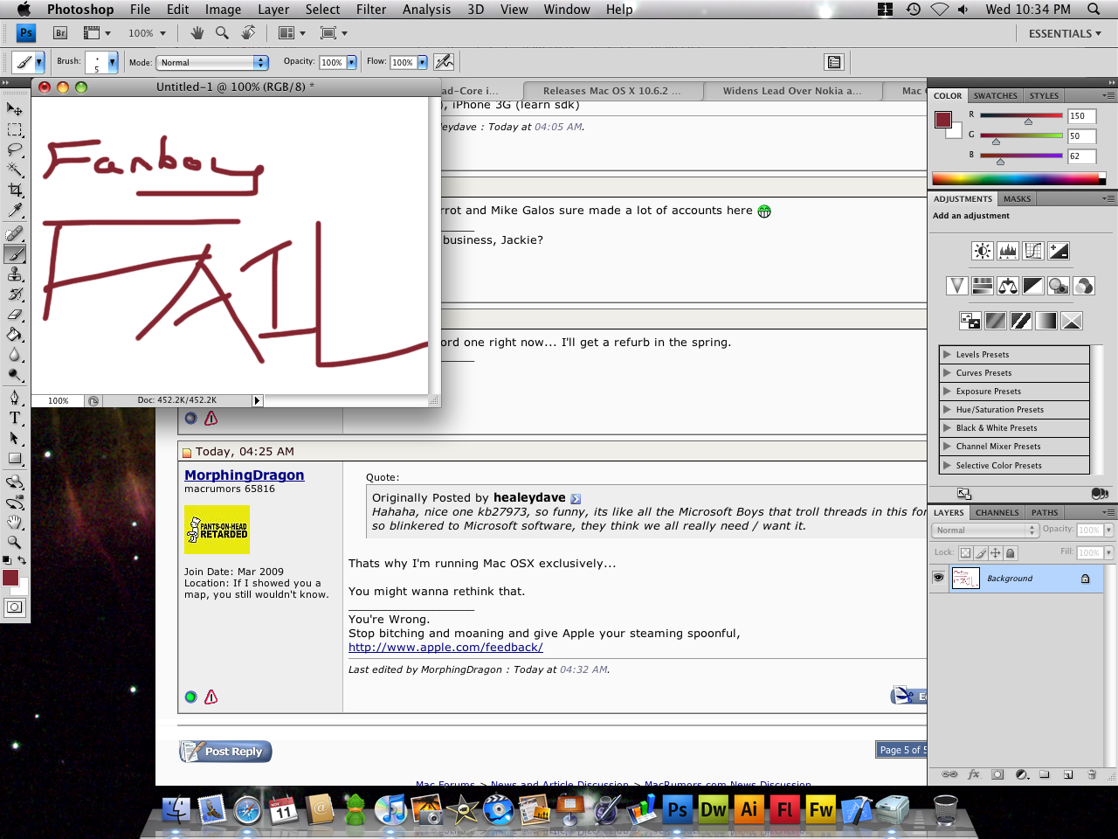Open the brush Mode dropdown

211,62
